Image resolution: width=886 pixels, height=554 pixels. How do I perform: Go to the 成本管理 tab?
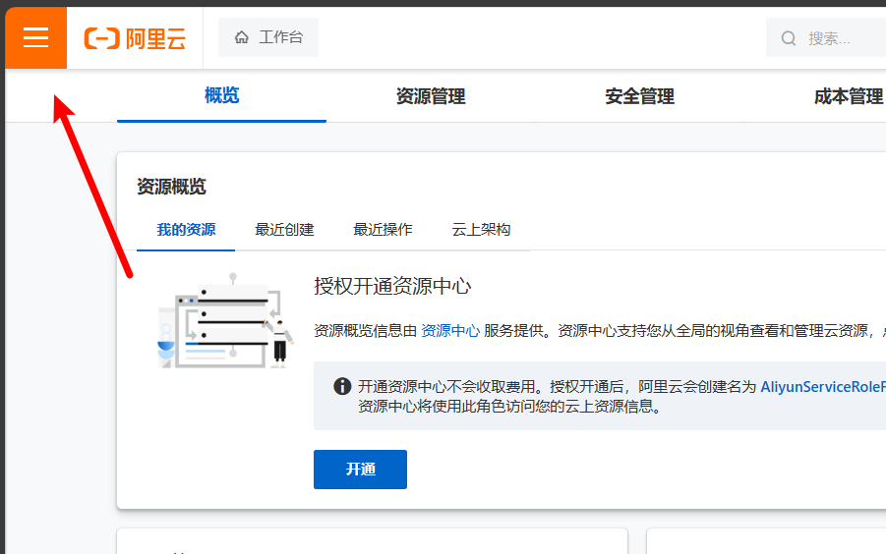click(848, 96)
